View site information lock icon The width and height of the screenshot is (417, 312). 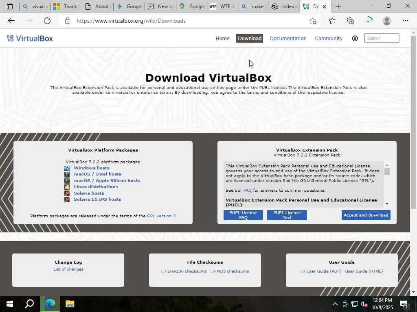tap(68, 21)
